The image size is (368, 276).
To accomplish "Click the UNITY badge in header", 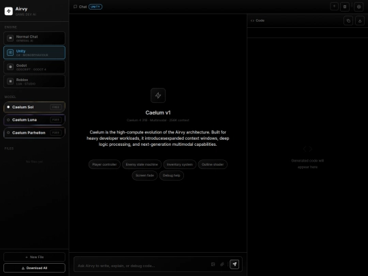I will pos(95,7).
